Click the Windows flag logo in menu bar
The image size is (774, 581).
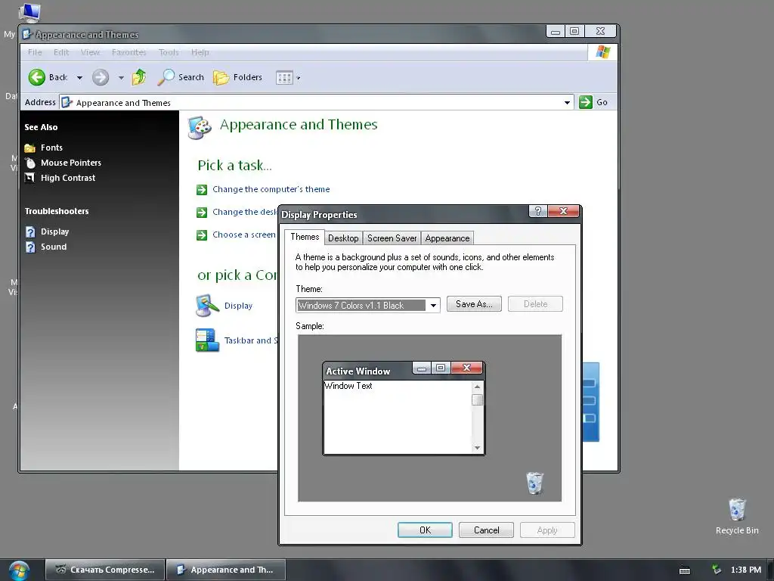click(x=602, y=52)
